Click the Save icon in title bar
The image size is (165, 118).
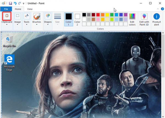10,3
